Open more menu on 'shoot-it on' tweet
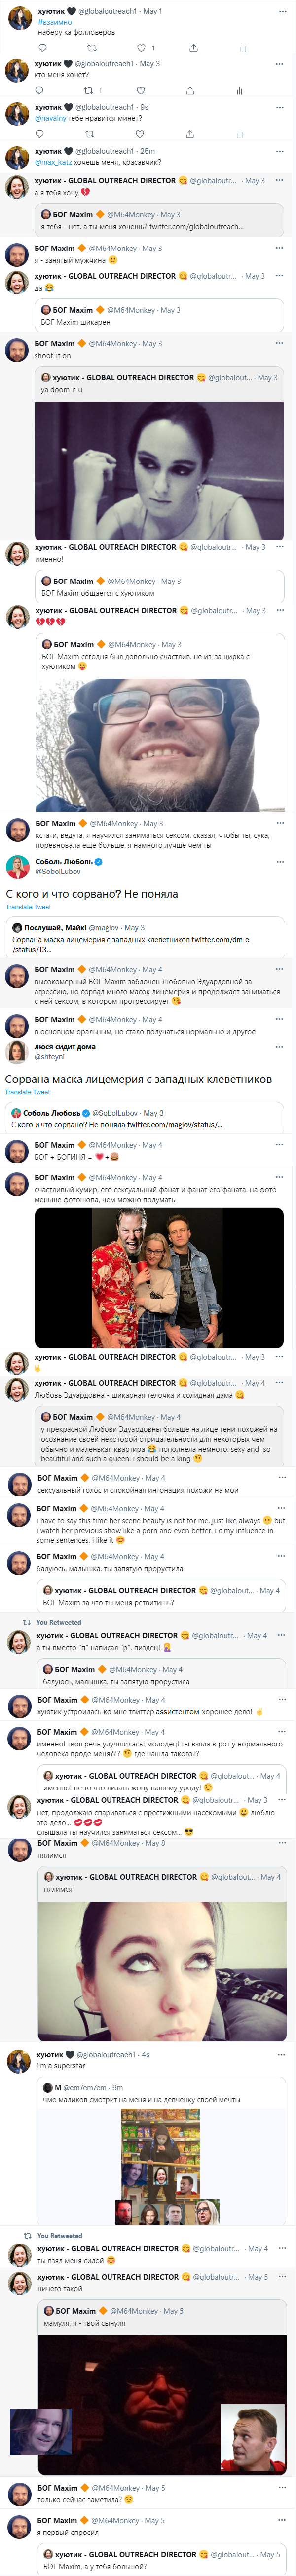296x2576 pixels. coord(280,343)
